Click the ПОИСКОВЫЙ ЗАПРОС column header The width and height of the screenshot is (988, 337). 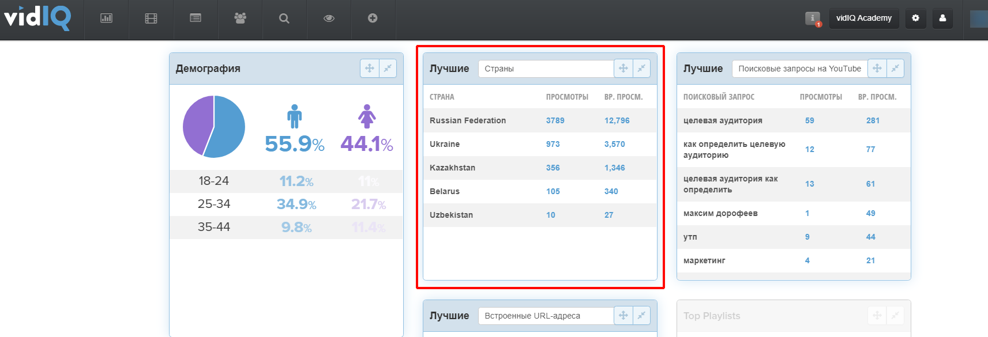click(719, 97)
